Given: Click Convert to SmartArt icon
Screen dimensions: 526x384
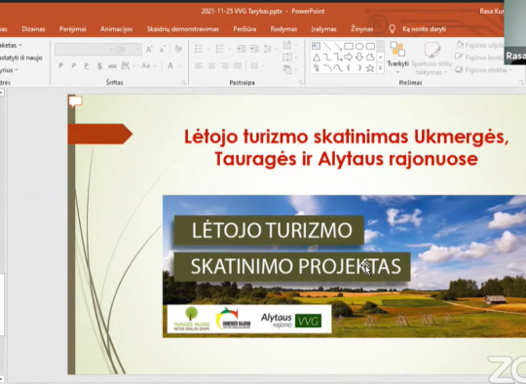Looking at the screenshot, I should pyautogui.click(x=287, y=69).
